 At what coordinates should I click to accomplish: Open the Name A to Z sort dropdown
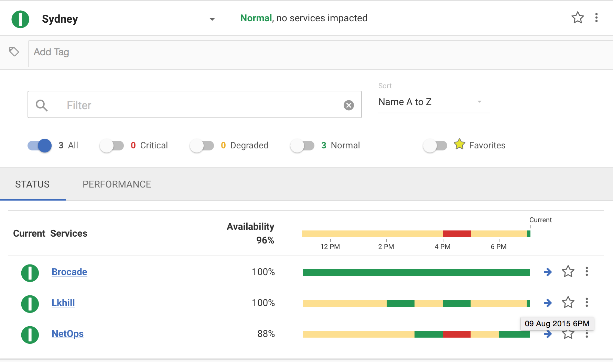pyautogui.click(x=434, y=102)
